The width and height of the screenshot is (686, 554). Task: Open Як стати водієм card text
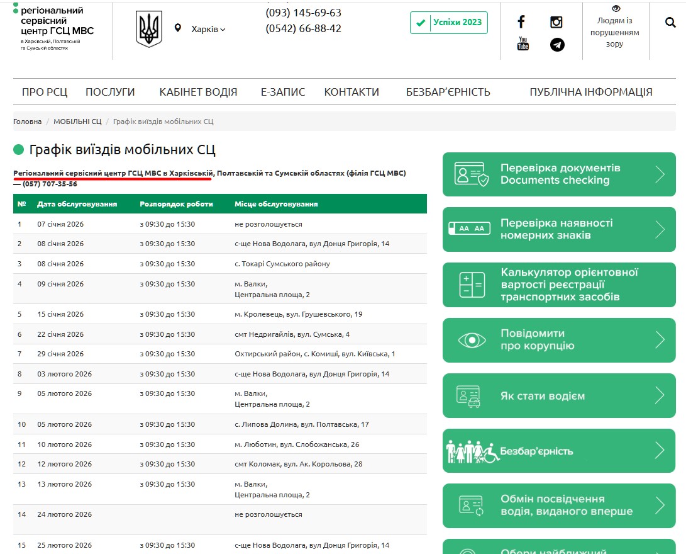[543, 396]
